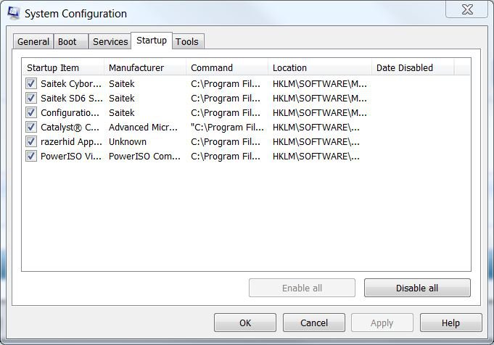
Task: Click the Cancel button
Action: click(314, 323)
